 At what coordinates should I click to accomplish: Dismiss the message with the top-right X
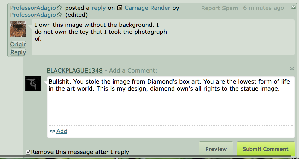point(293,7)
